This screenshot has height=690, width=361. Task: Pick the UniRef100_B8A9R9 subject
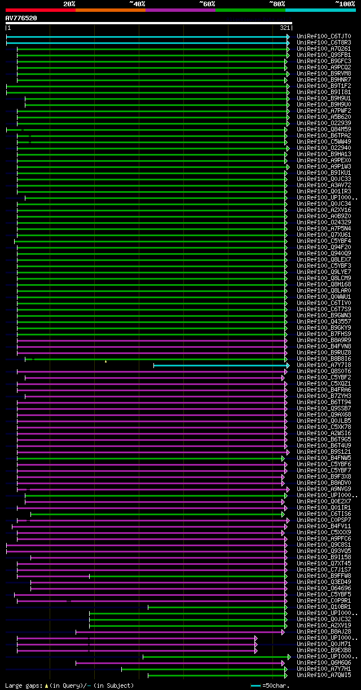[324, 340]
